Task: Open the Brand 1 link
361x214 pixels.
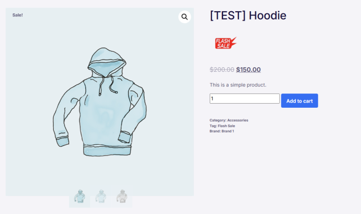Action: coord(228,131)
